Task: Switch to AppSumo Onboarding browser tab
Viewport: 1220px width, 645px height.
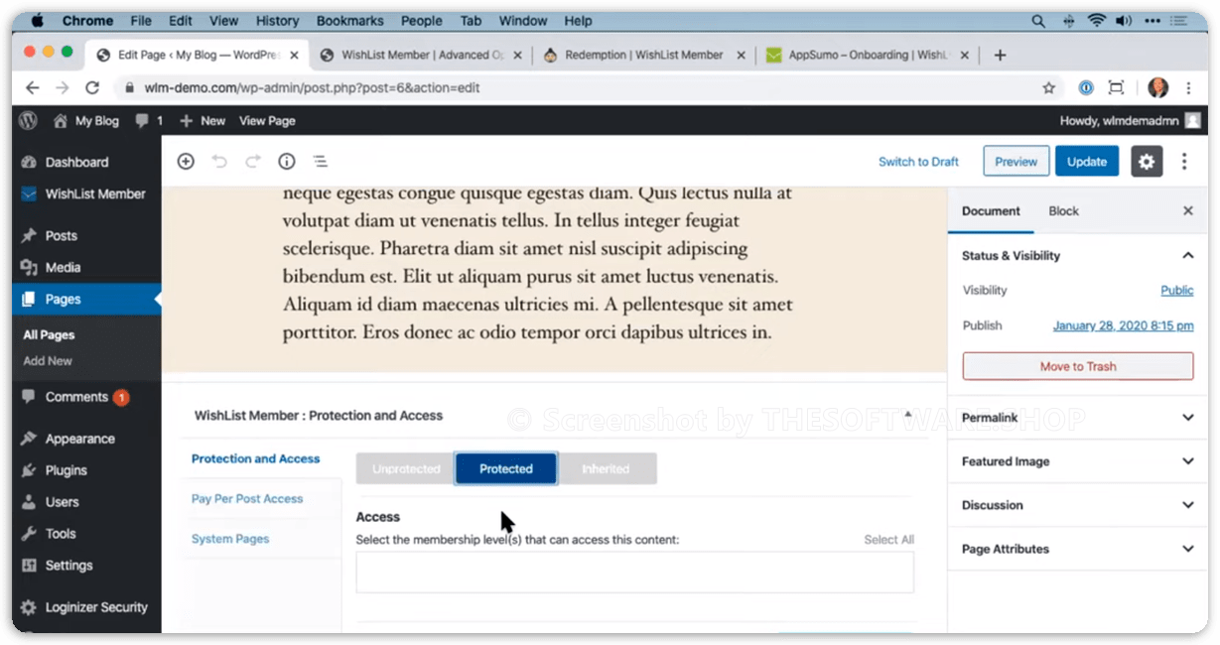Action: pos(869,56)
